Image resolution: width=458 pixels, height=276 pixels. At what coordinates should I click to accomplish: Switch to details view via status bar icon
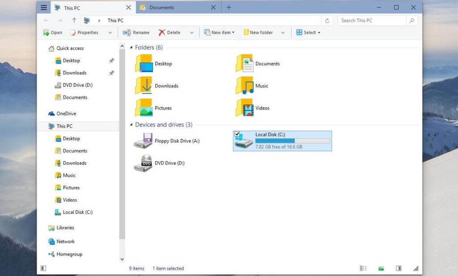tap(363, 268)
